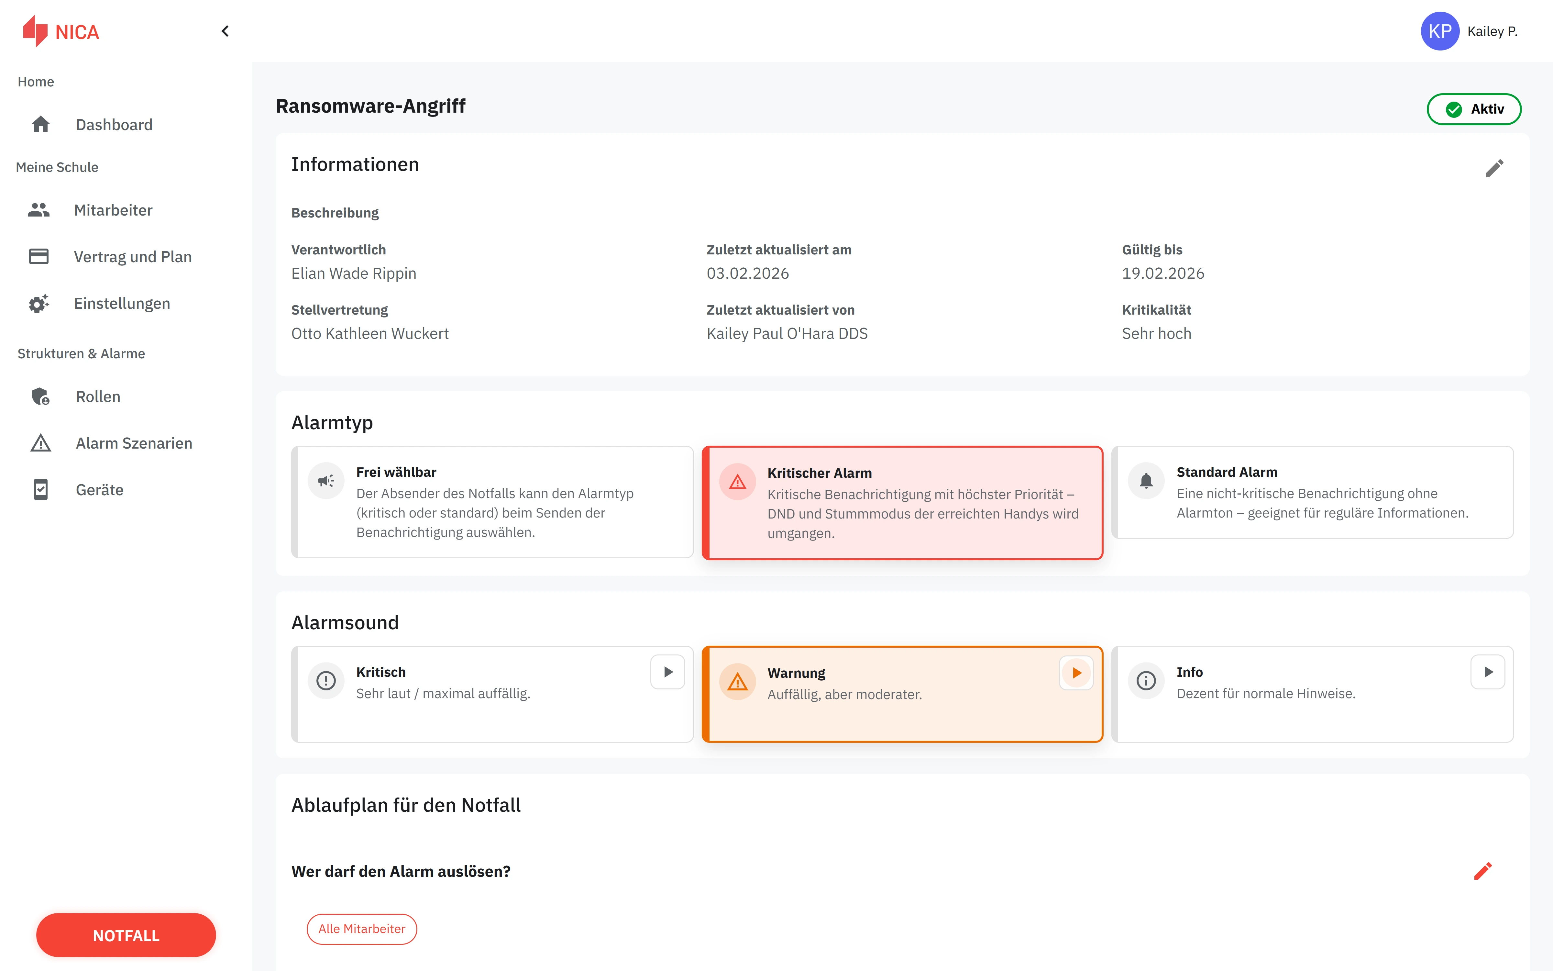Viewport: 1553px width, 971px height.
Task: Click the green check icon in Aktiv badge
Action: (1454, 109)
